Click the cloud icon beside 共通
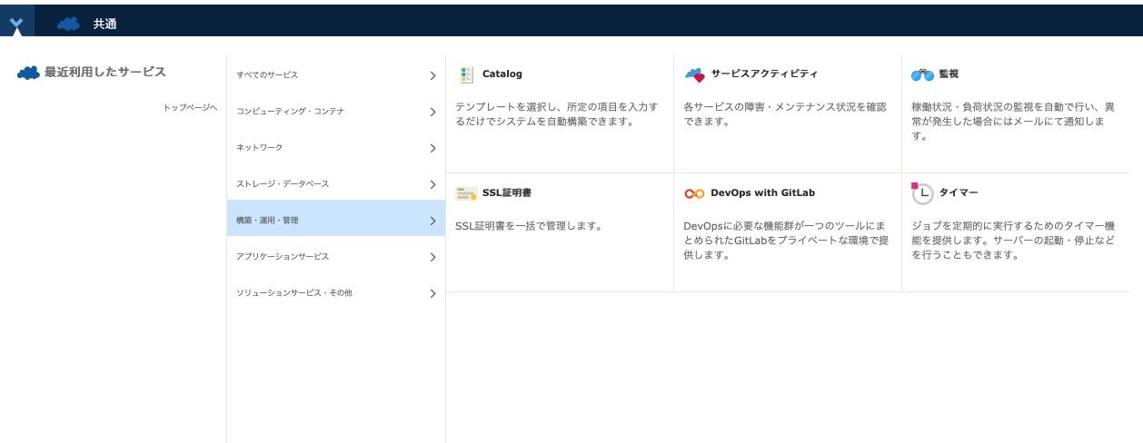 point(68,25)
